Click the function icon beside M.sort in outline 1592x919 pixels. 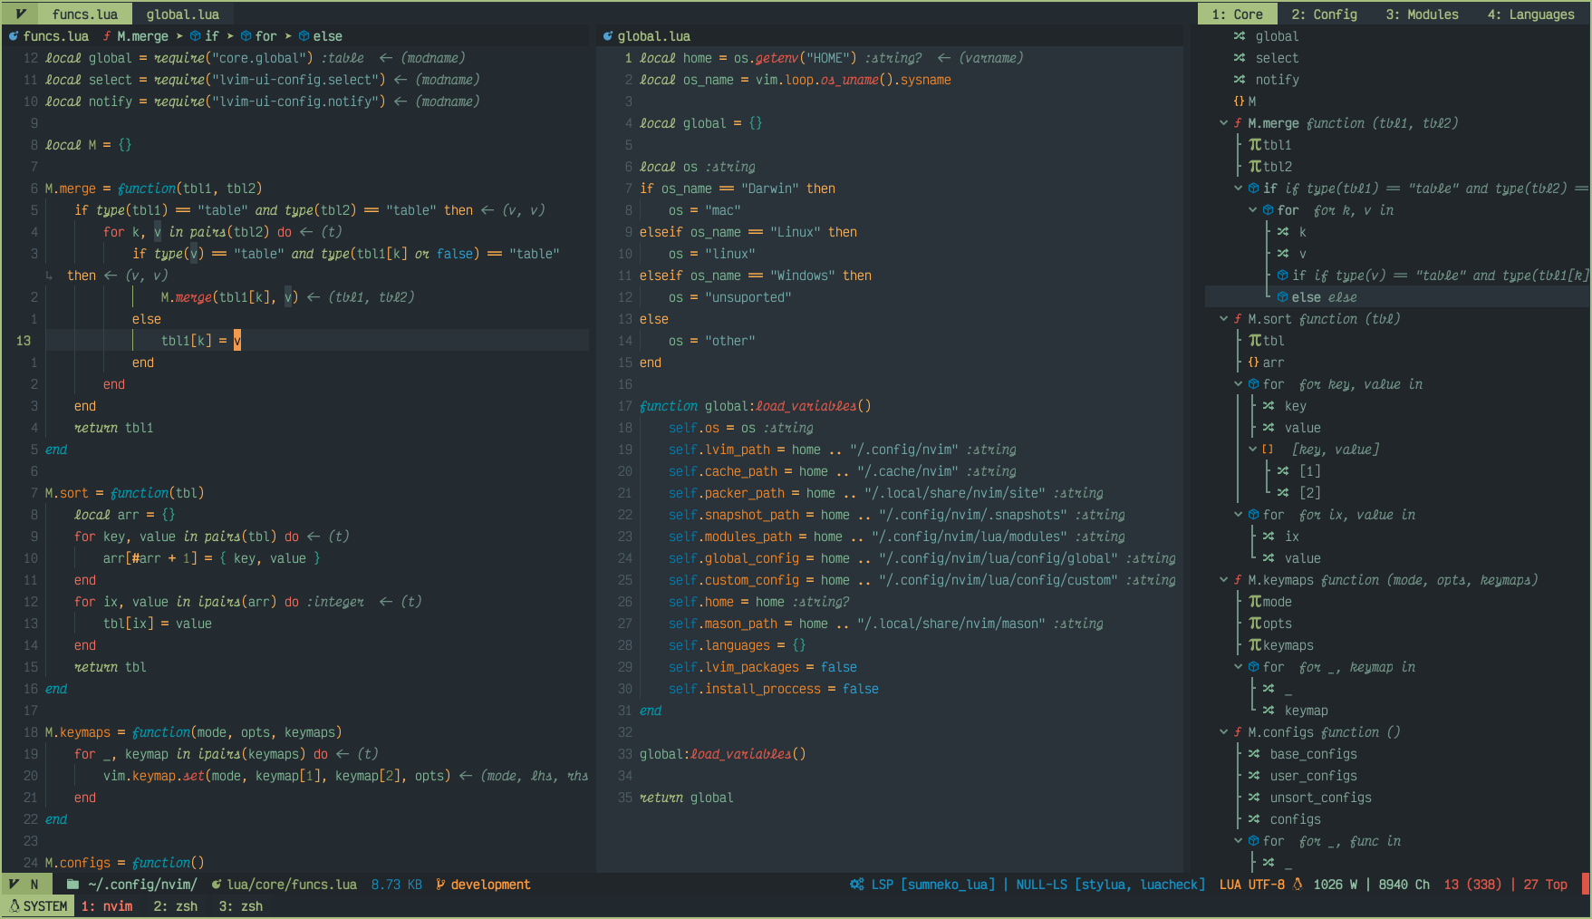[1238, 319]
